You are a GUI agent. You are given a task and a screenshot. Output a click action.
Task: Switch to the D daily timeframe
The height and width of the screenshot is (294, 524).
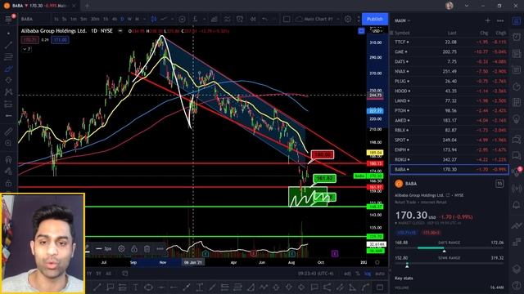coord(122,19)
